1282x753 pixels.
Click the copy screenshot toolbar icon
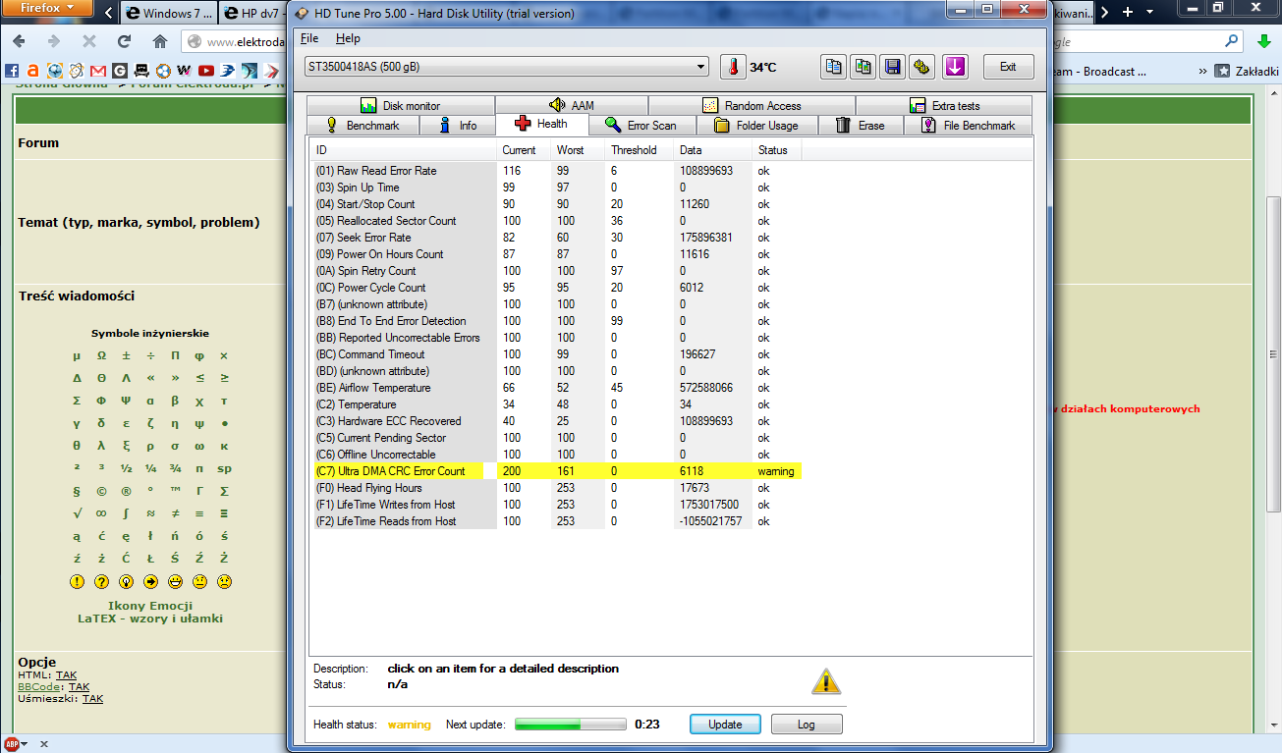[x=863, y=67]
